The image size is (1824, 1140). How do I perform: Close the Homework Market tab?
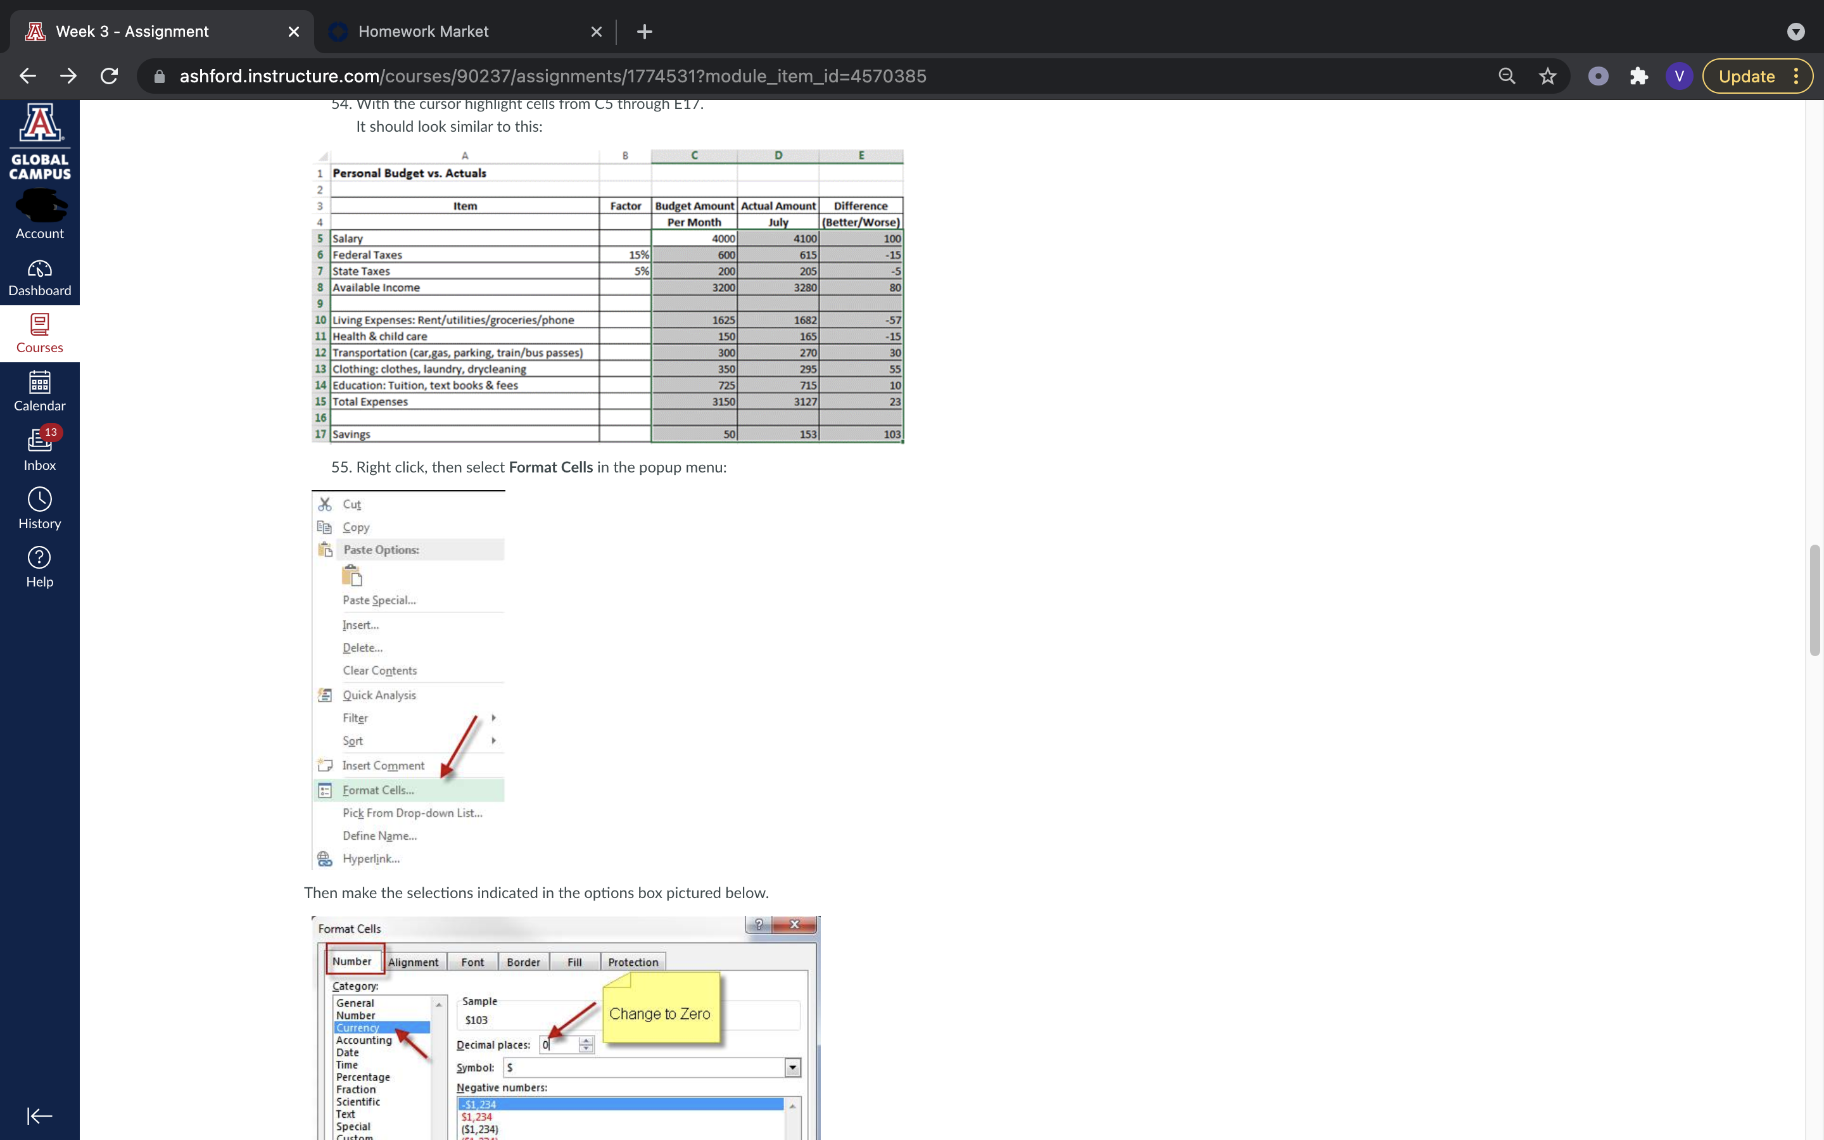596,32
